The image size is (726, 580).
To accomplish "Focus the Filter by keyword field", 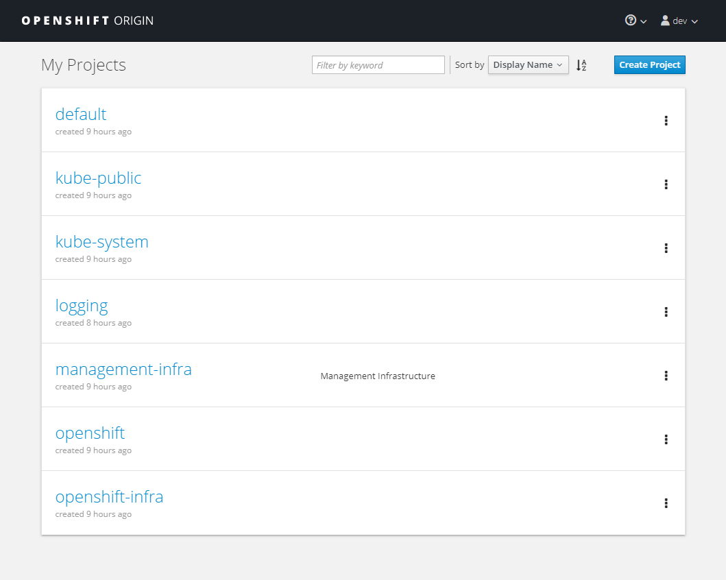I will click(x=378, y=65).
